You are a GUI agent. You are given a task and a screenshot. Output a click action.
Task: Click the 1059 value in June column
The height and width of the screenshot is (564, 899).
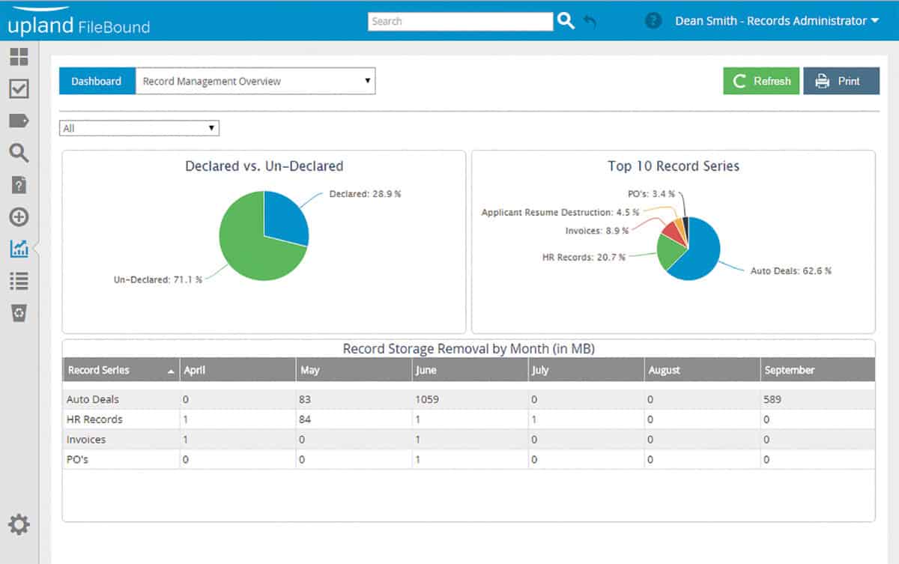[x=427, y=399]
